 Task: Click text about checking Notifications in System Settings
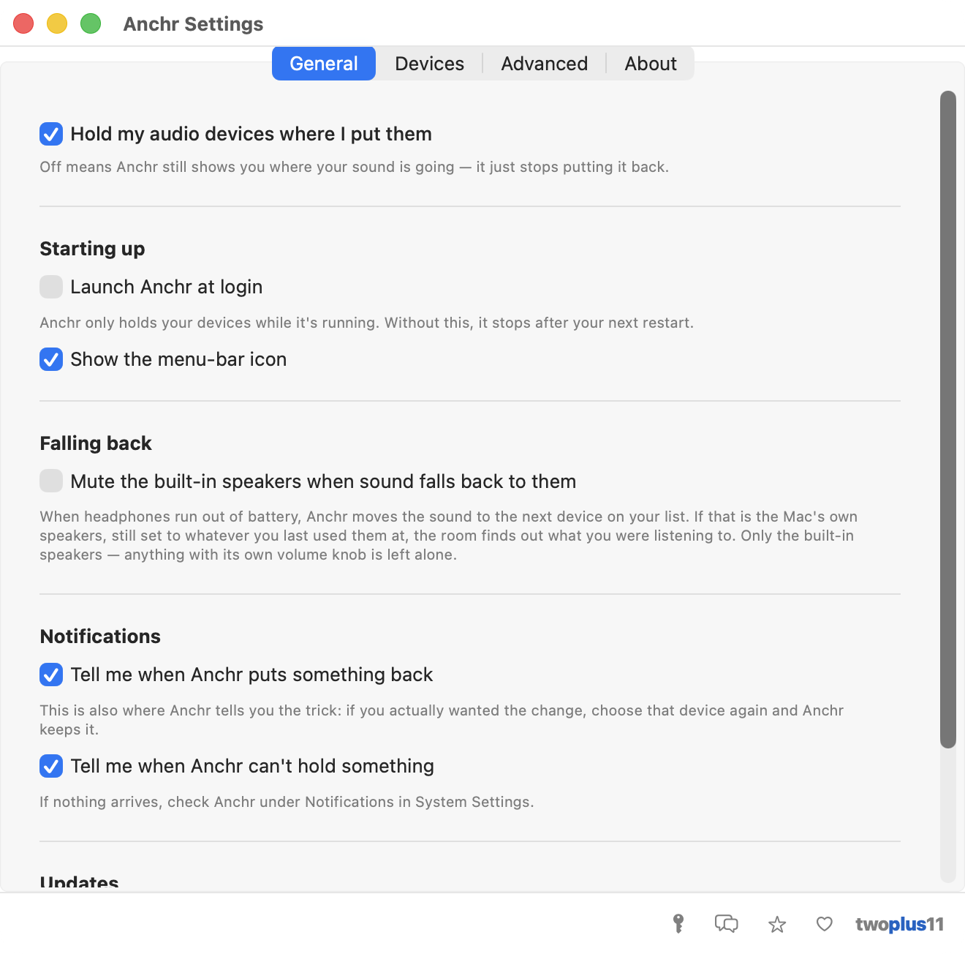click(x=287, y=802)
